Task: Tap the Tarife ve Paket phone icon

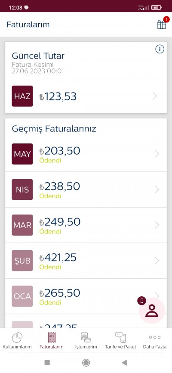Action: 120,337
